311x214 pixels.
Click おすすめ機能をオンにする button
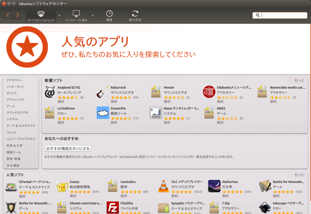click(68, 148)
